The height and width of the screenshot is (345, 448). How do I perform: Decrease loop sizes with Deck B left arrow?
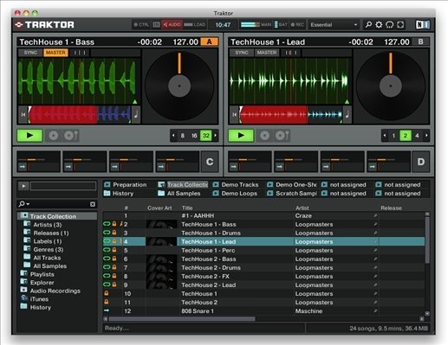click(x=385, y=136)
